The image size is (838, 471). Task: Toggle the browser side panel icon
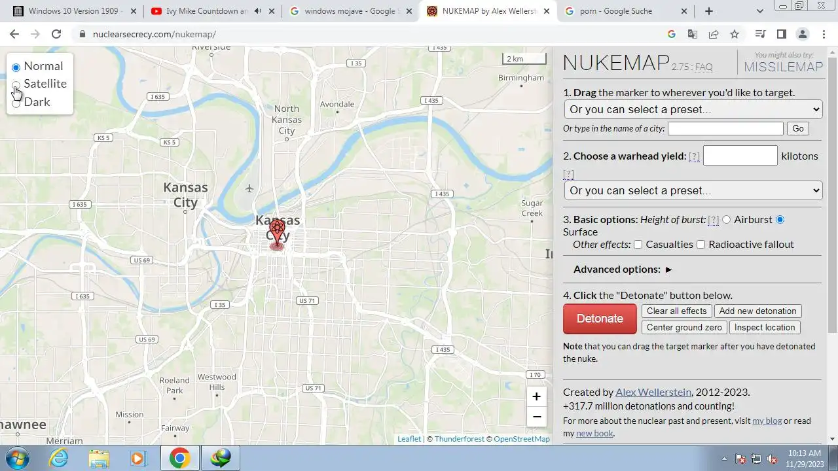pyautogui.click(x=781, y=34)
